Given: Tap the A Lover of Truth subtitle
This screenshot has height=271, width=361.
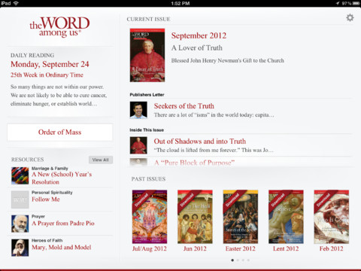Looking at the screenshot, I should coord(197,48).
